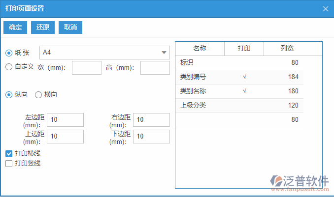
Task: Select the 纸张 paper radio button
Action: 9,53
